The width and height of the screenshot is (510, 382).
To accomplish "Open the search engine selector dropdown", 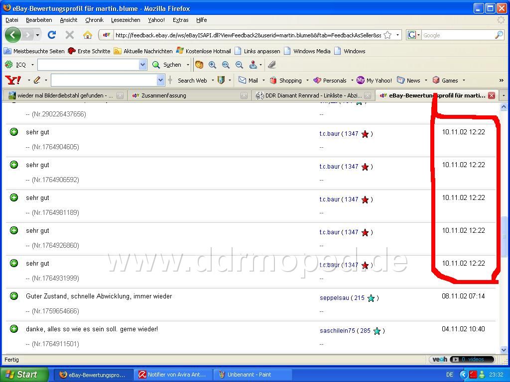I will point(418,35).
